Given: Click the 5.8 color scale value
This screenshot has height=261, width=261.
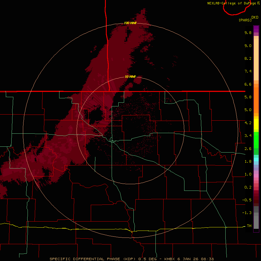Looking at the screenshot, I should tap(248, 97).
